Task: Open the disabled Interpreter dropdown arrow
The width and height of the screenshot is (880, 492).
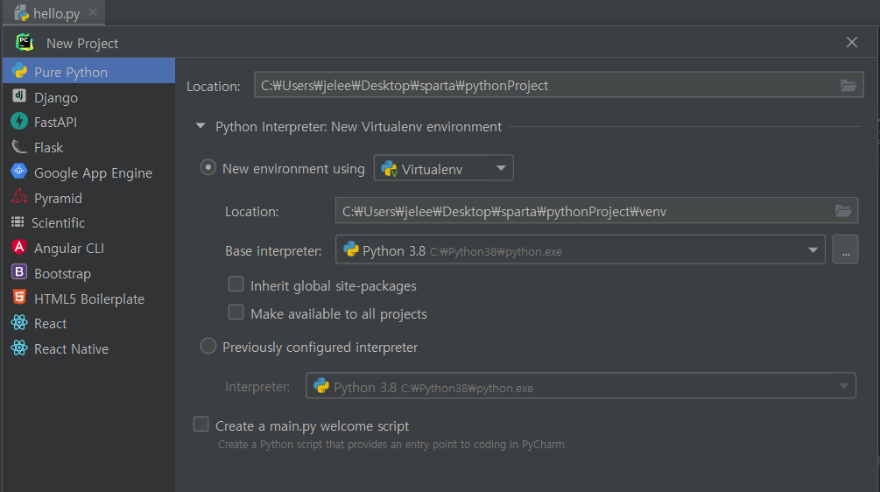Action: pyautogui.click(x=843, y=386)
